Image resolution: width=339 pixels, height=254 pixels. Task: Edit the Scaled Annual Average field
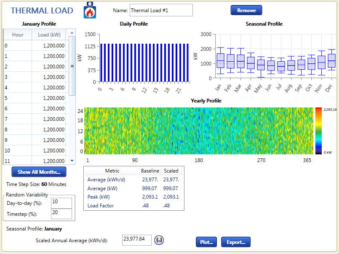(x=136, y=240)
